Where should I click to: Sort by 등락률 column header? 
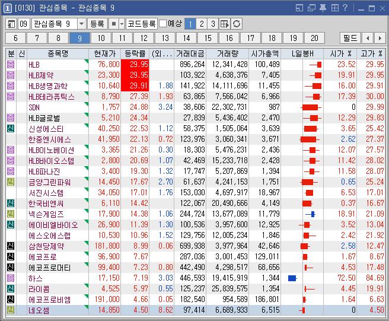point(135,53)
